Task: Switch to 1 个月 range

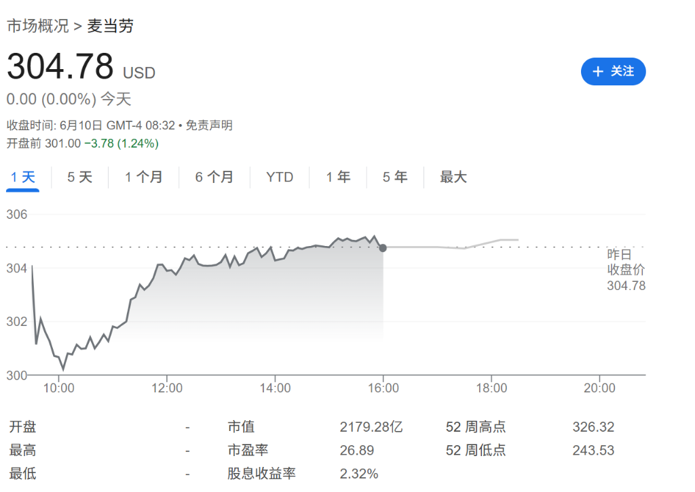Action: 144,178
